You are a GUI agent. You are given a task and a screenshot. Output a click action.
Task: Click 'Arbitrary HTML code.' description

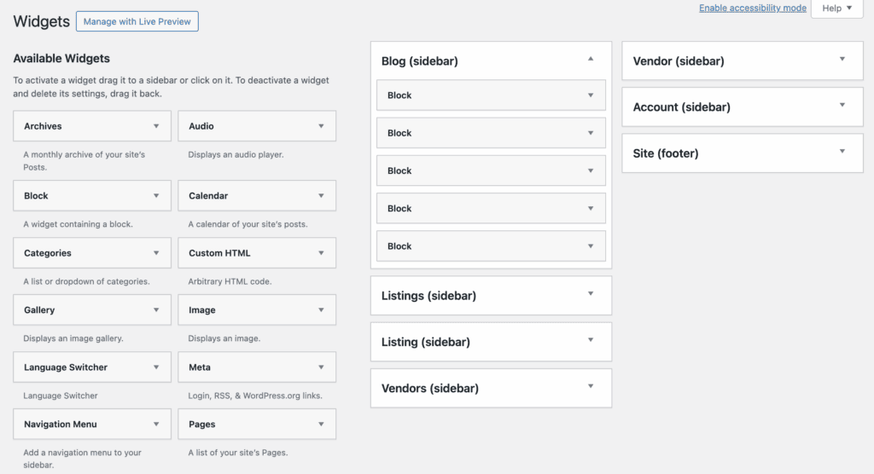click(230, 282)
